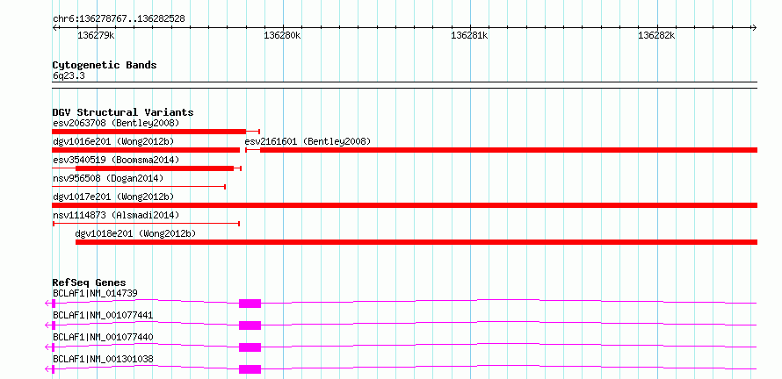This screenshot has height=379, width=782.
Task: Click the long red bar of esv2161601
Action: [x=509, y=150]
